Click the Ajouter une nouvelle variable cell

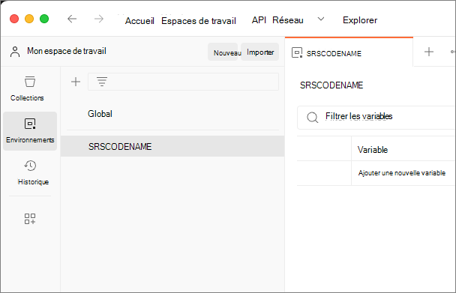[403, 173]
